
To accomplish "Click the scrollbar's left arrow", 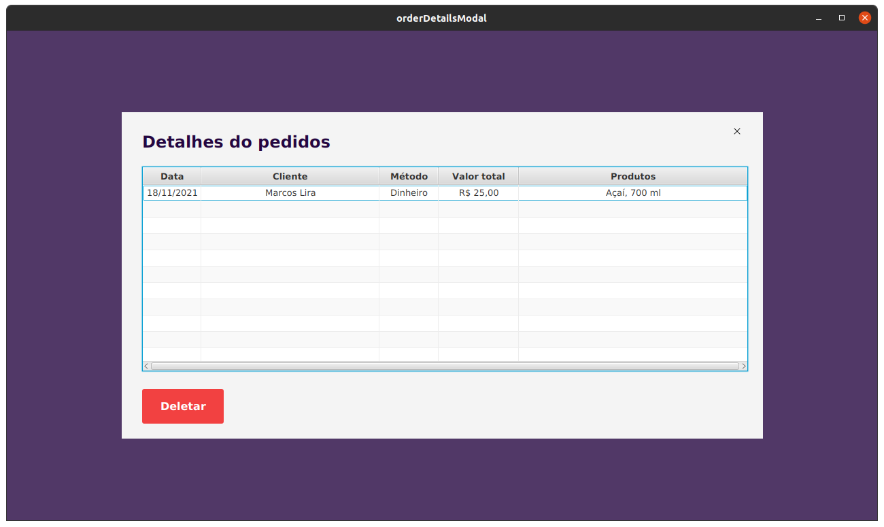I will point(146,366).
